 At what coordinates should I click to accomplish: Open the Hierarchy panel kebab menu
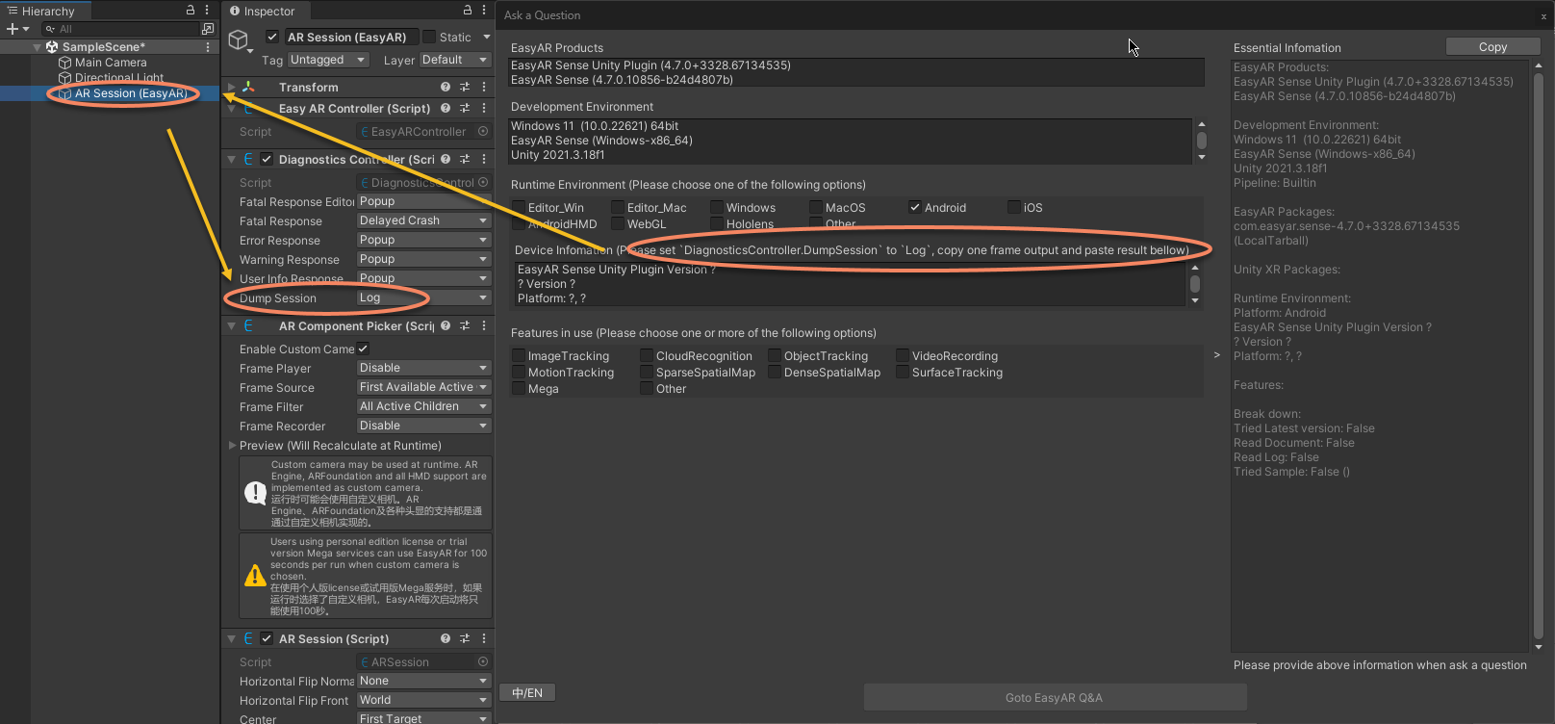point(207,10)
